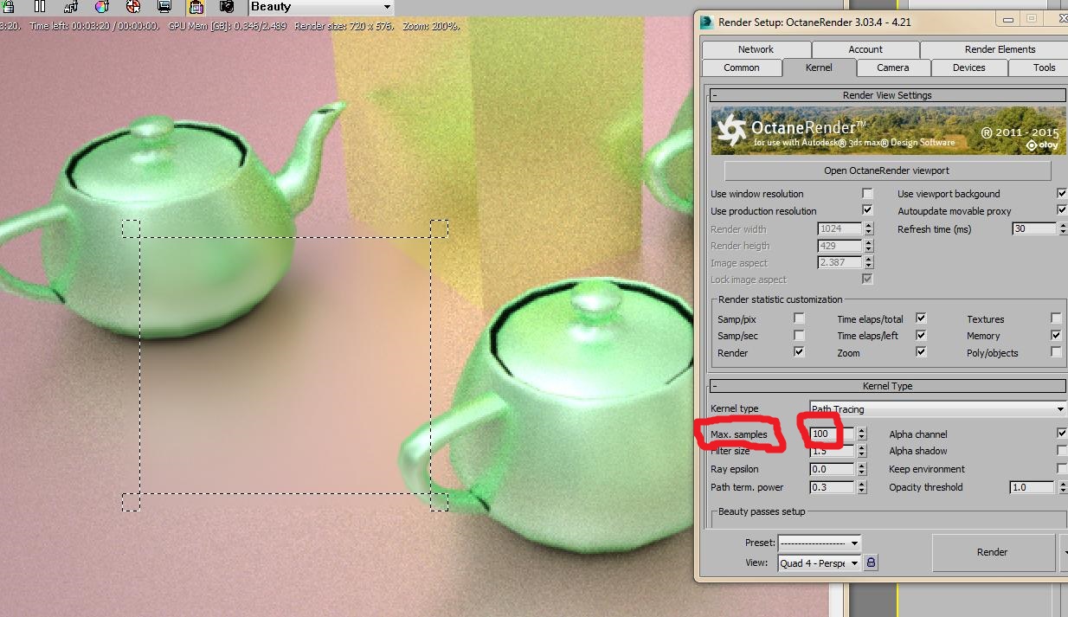Enable the Samp/sec statistic checkbox
This screenshot has width=1068, height=617.
[799, 335]
